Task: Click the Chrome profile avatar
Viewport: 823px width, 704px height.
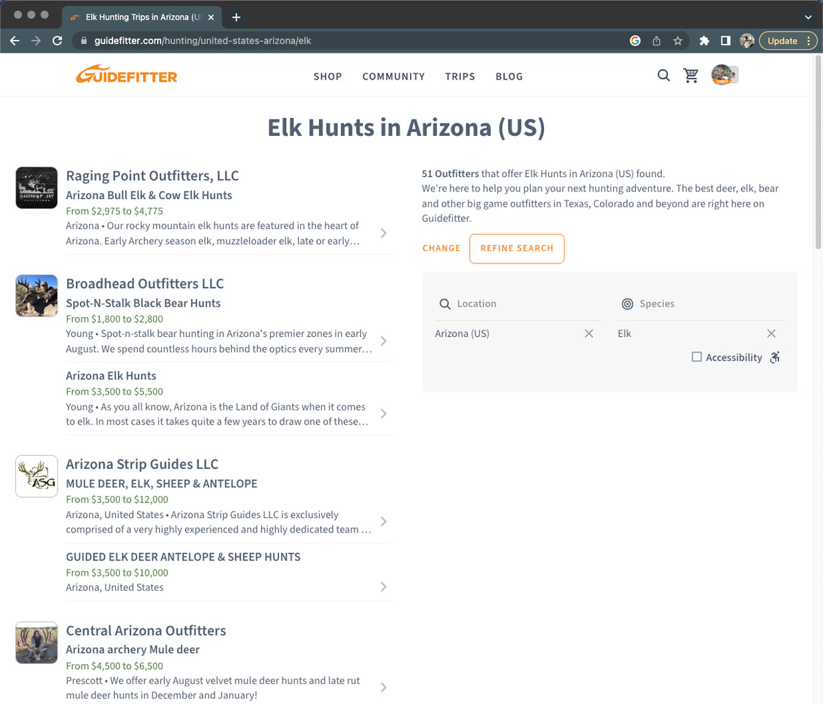Action: point(747,40)
